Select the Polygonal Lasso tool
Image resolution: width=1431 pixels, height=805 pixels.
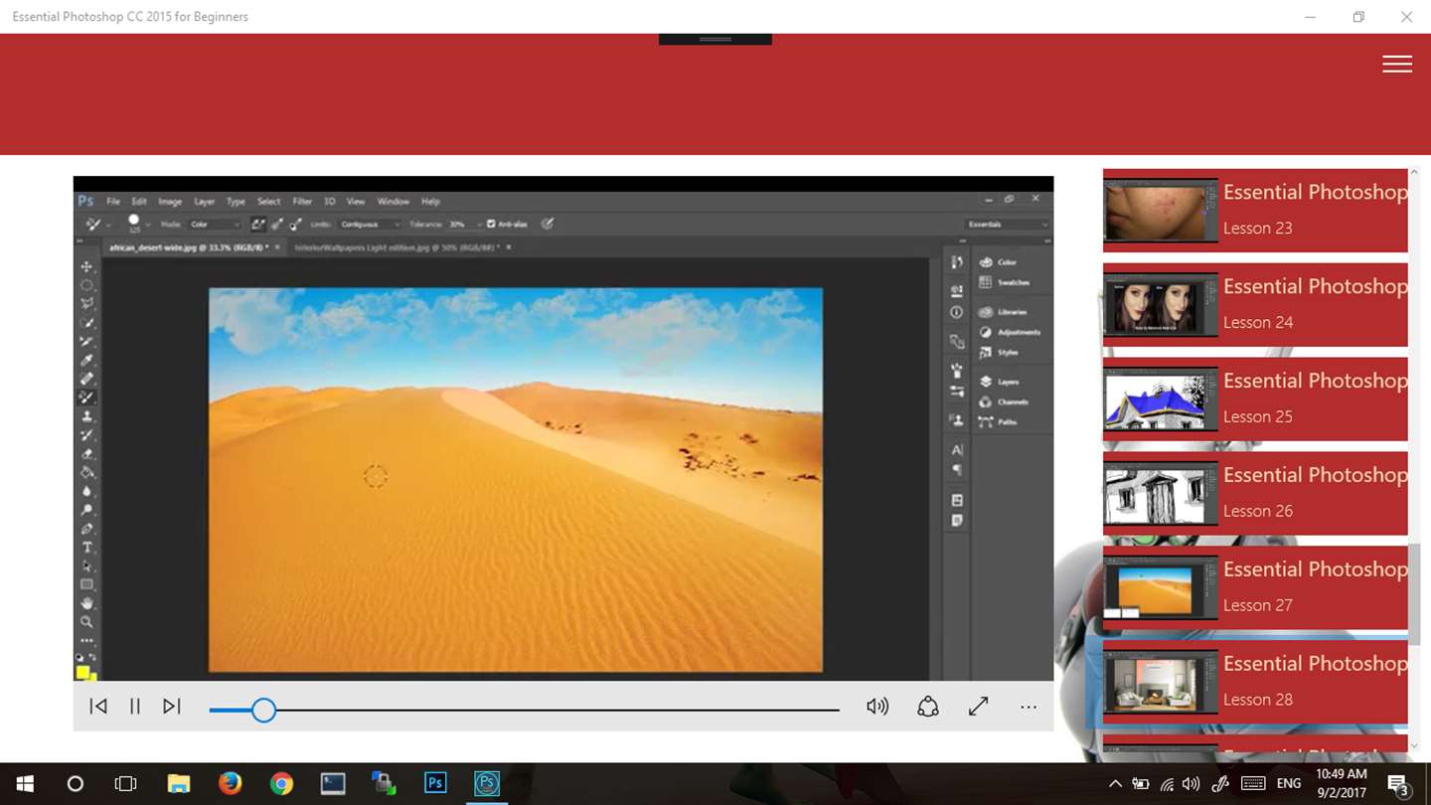pos(87,304)
